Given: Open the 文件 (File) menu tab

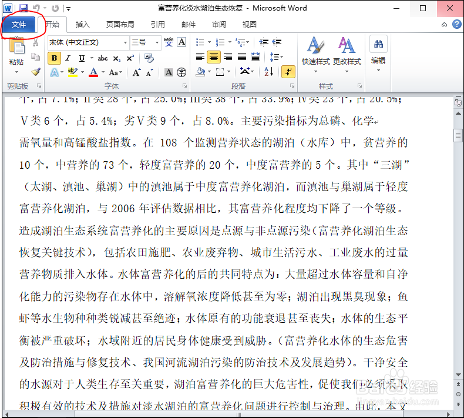Looking at the screenshot, I should pyautogui.click(x=19, y=24).
